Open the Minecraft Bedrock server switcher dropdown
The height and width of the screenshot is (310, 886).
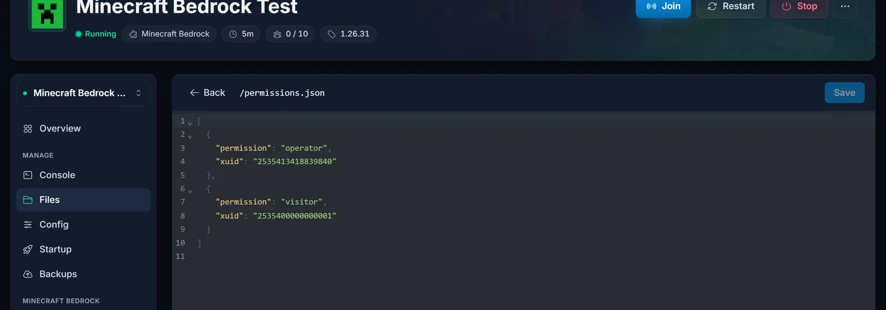pos(83,93)
